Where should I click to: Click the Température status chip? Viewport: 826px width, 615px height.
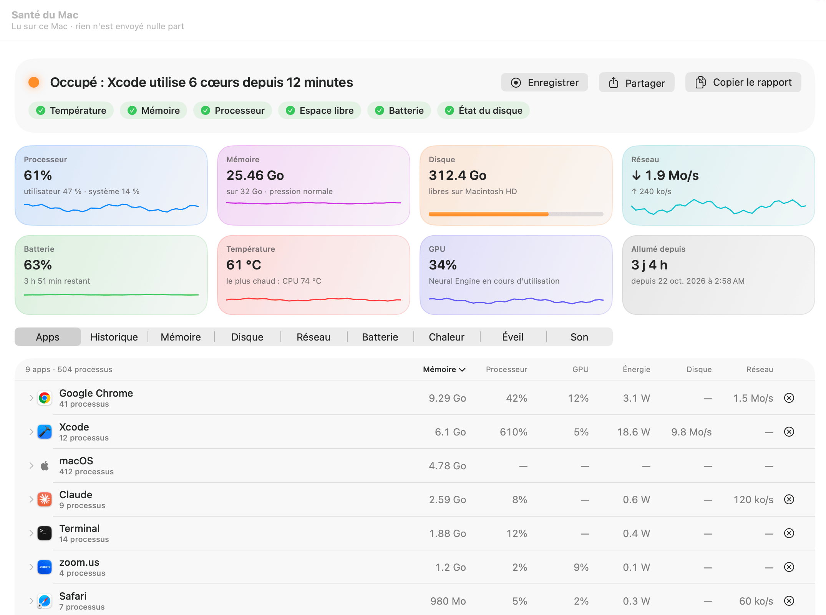pyautogui.click(x=71, y=110)
